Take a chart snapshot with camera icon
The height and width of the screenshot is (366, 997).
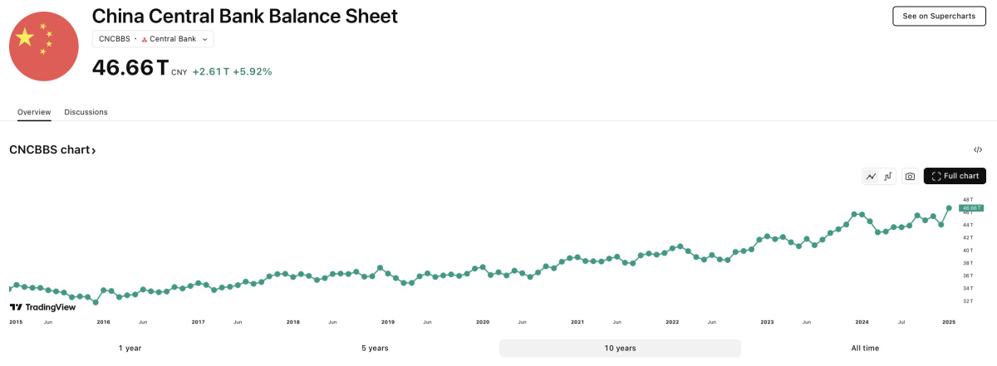(x=910, y=176)
